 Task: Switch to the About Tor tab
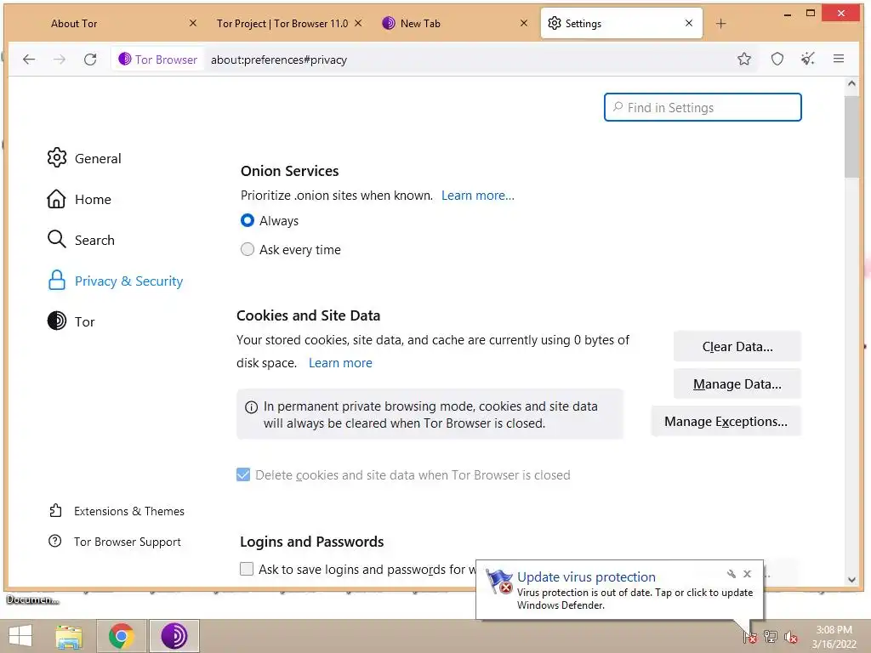click(x=74, y=23)
